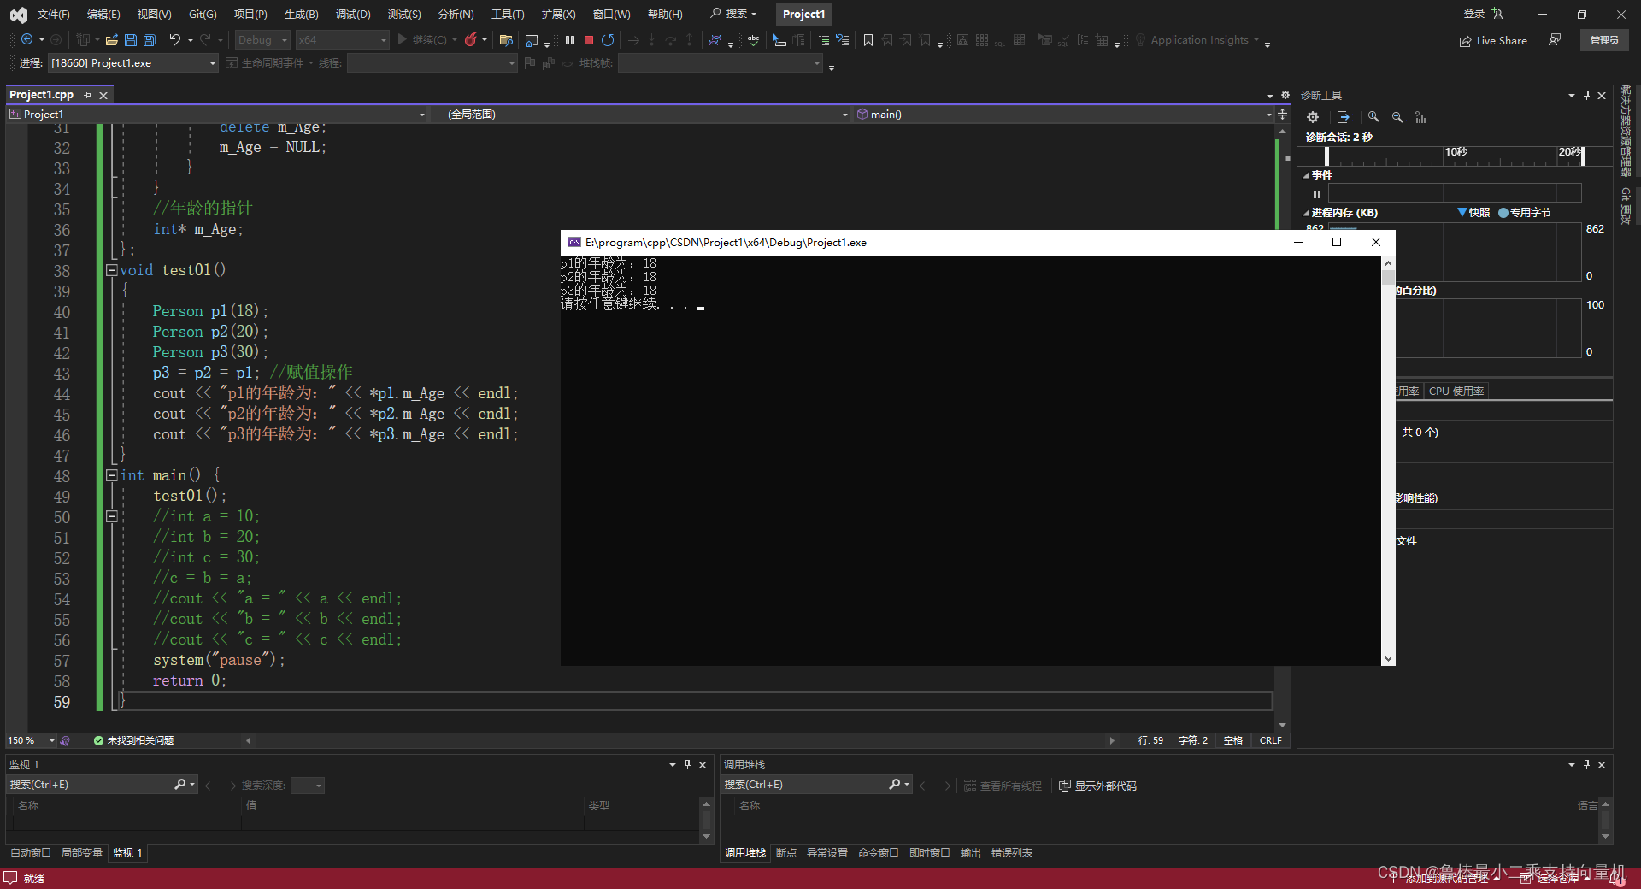Click the Save All icon
This screenshot has height=889, width=1641.
coord(150,40)
